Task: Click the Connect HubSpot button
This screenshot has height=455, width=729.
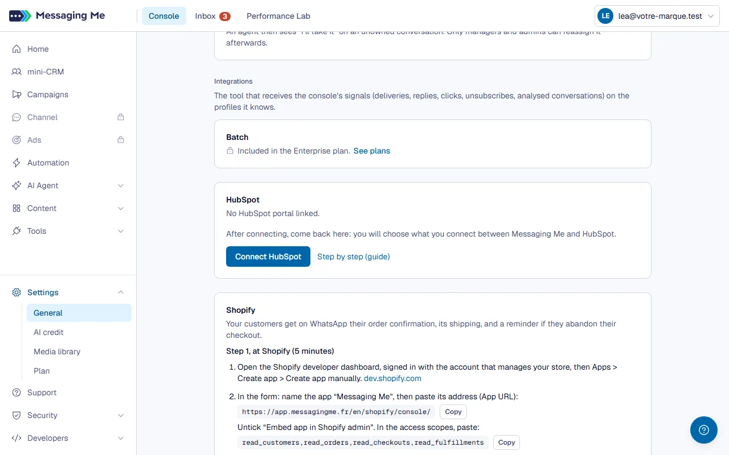Action: [x=268, y=257]
